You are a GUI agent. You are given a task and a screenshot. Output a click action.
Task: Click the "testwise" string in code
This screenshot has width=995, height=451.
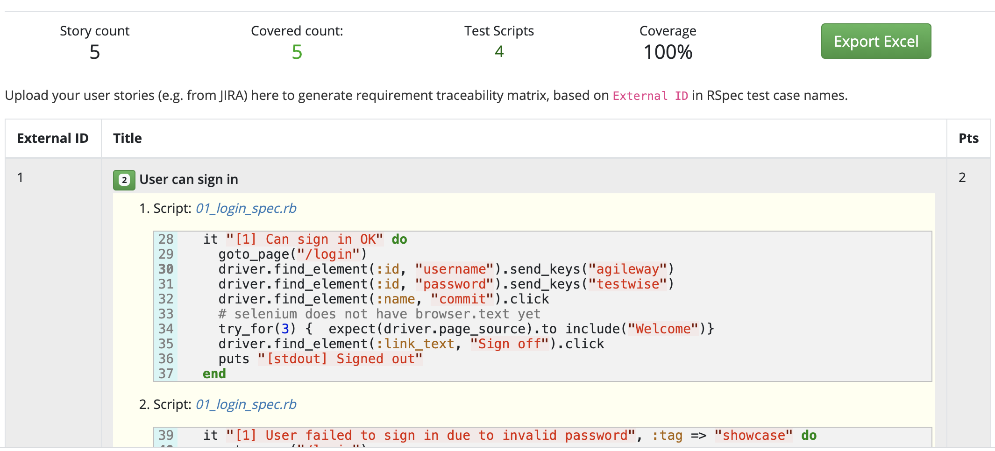coord(627,284)
